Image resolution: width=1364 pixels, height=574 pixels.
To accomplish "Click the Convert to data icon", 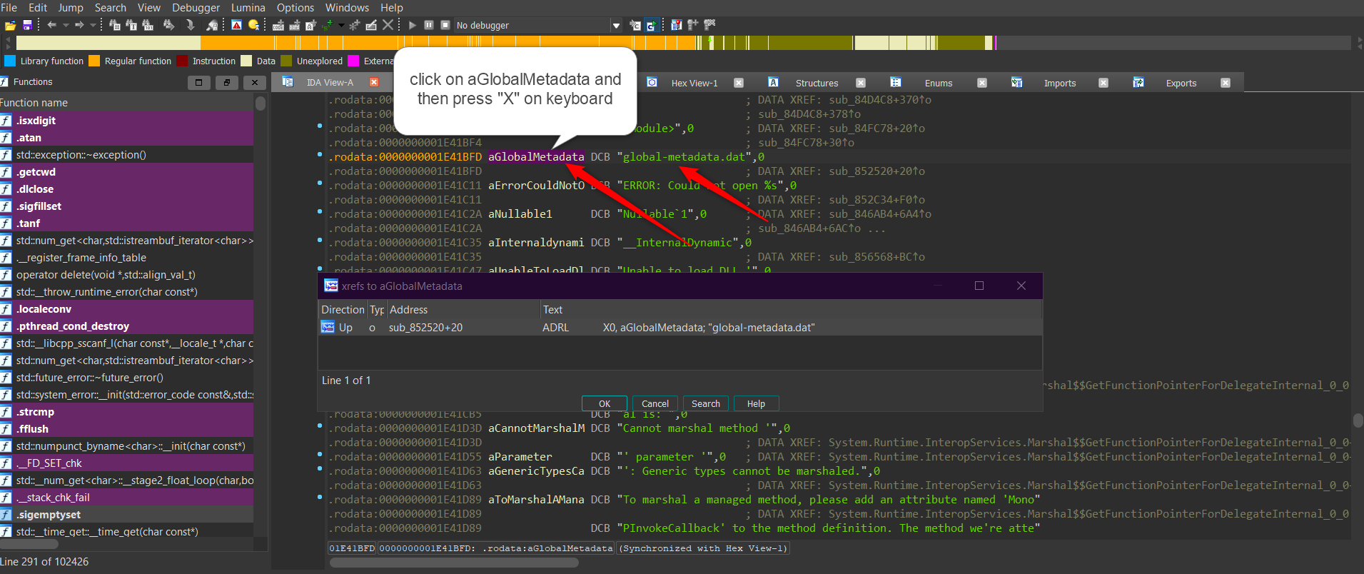I will [x=294, y=25].
